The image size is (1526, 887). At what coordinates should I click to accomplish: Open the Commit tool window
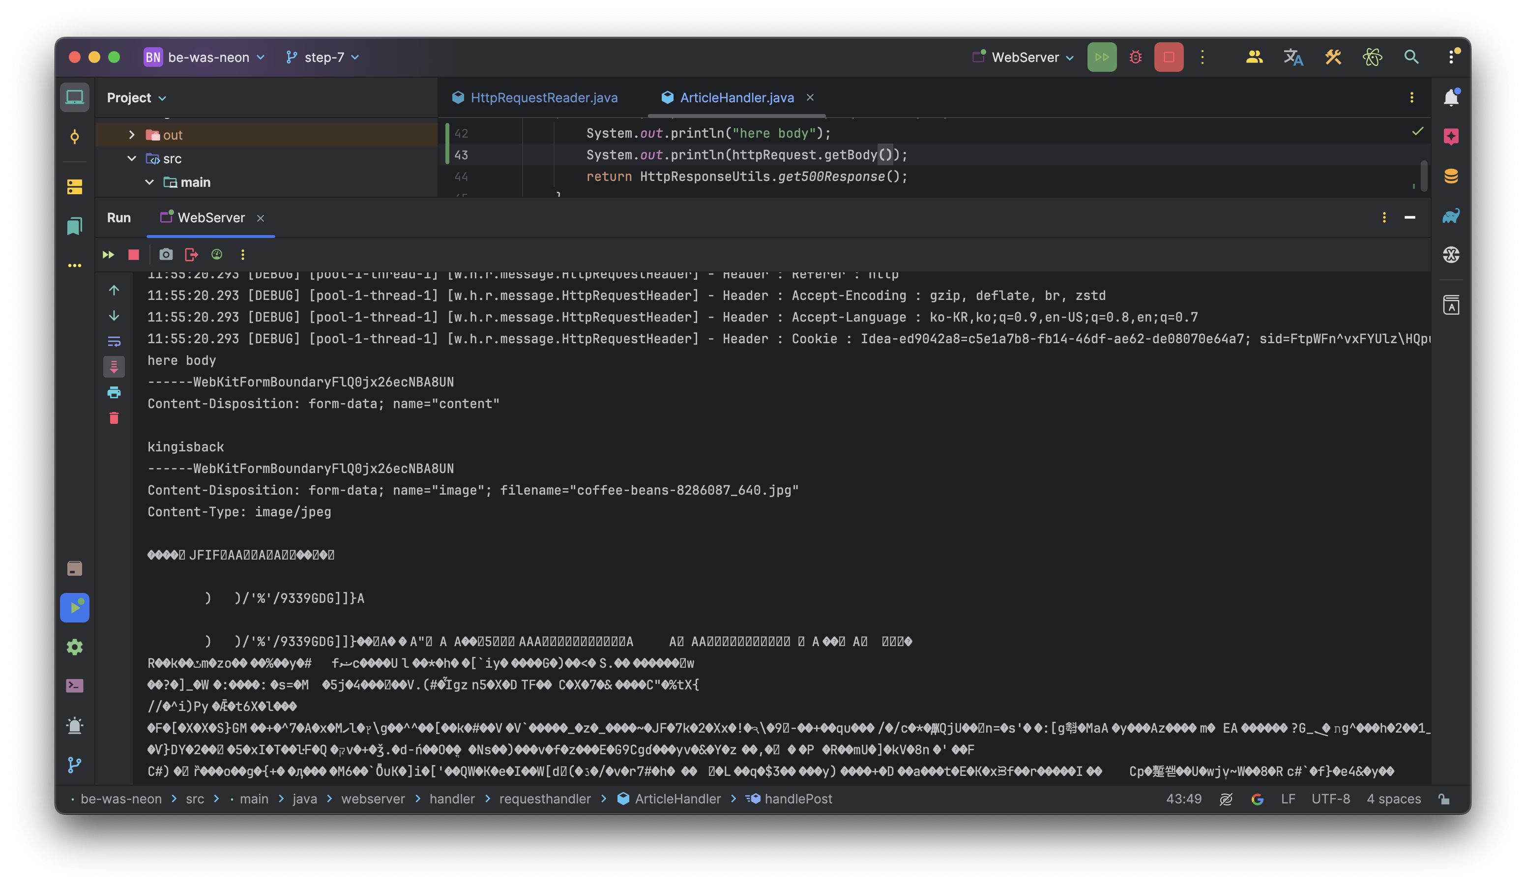pos(75,137)
